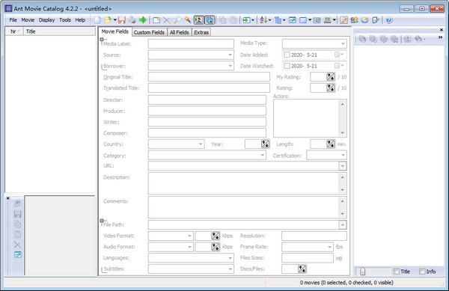Click the Help question mark icon

(389, 20)
